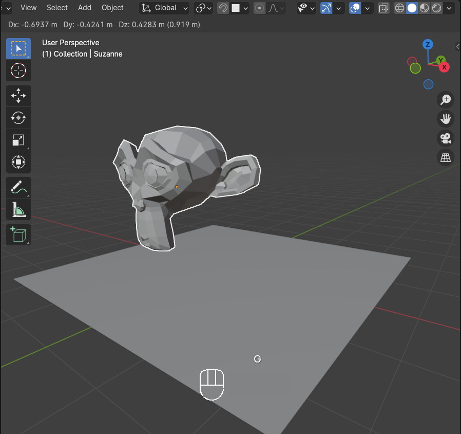
Task: Click the red X axis on gizmo
Action: 444,67
